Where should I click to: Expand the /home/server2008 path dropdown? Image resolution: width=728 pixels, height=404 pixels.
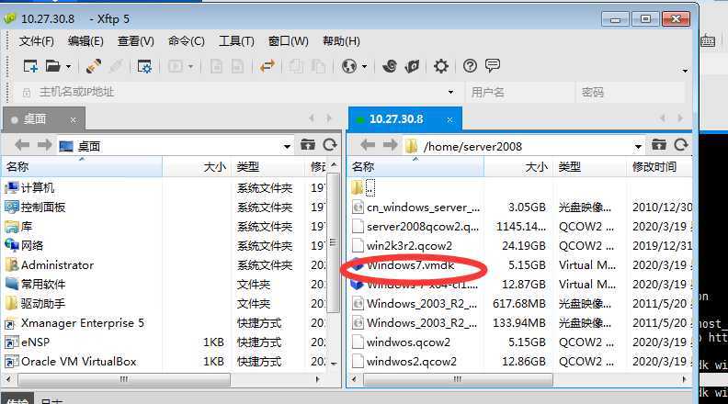[639, 147]
